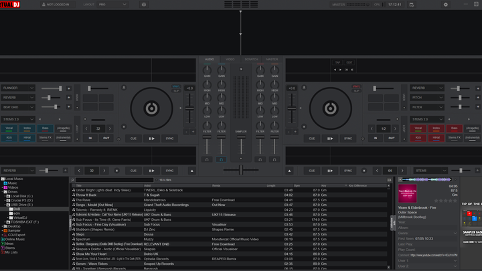Open the LAYOUT PRO dropdown
The image size is (482, 271).
[x=112, y=5]
